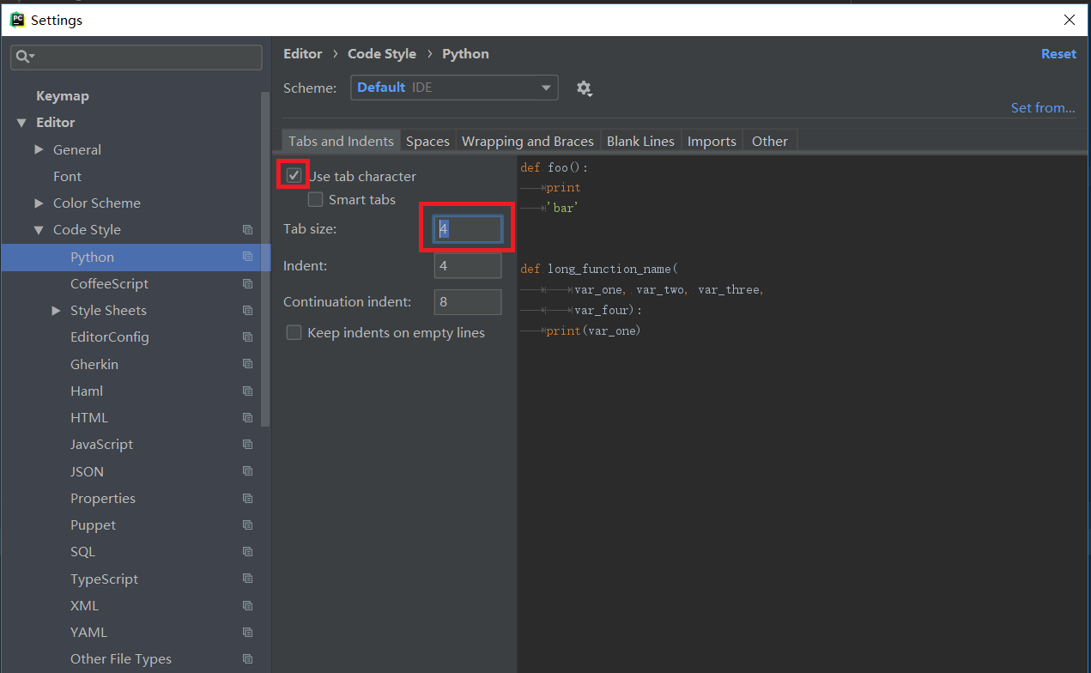Open the Imports tab

[x=711, y=141]
